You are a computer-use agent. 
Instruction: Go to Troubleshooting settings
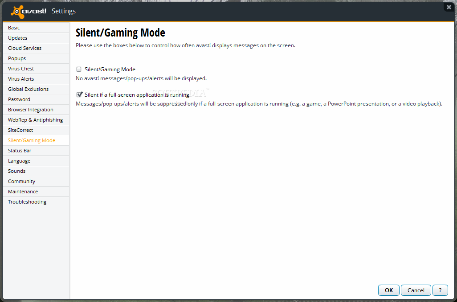pos(36,202)
